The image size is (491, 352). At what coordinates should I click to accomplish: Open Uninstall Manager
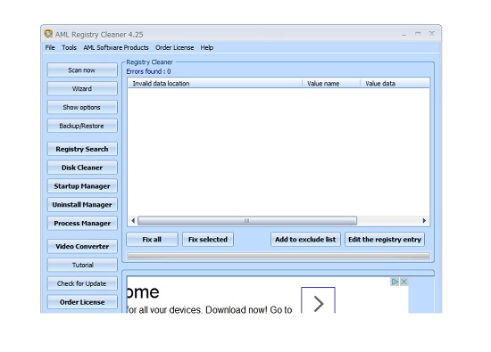click(x=82, y=204)
